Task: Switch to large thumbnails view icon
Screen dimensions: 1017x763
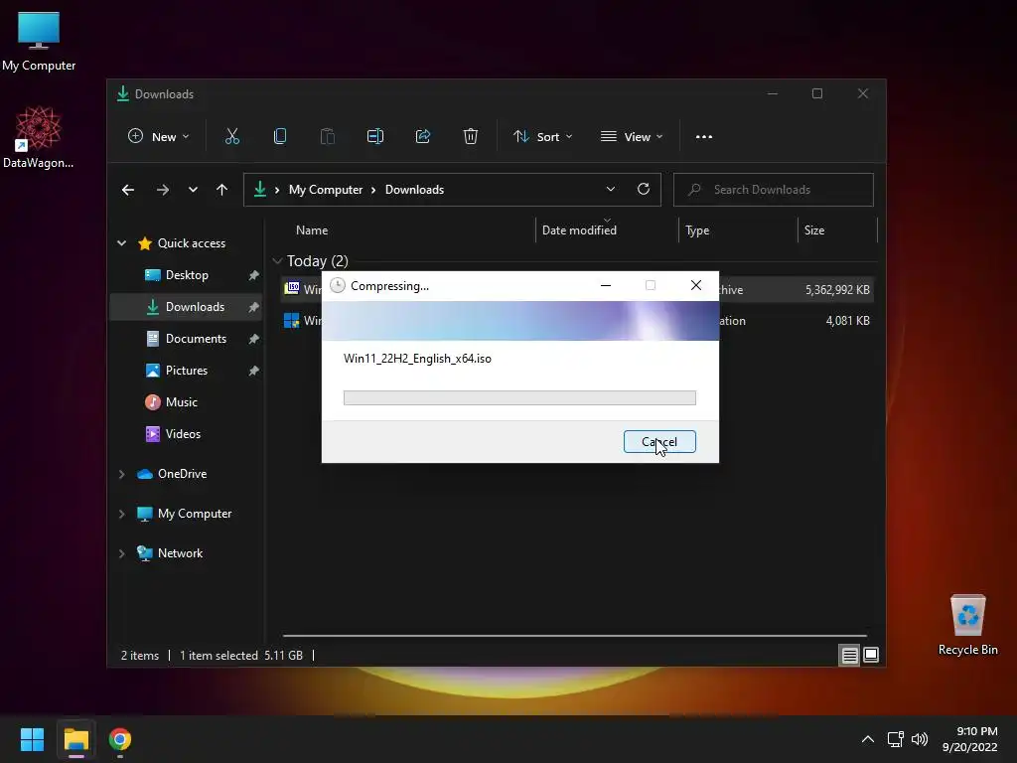Action: 871,656
